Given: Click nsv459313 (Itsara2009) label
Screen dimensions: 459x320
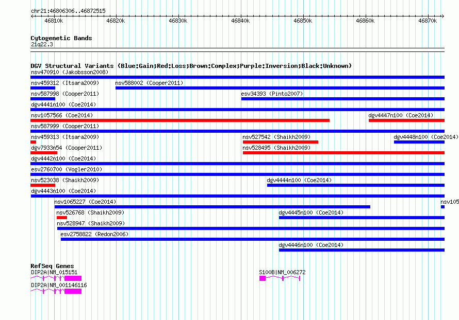Looking at the screenshot, I should (x=65, y=137).
